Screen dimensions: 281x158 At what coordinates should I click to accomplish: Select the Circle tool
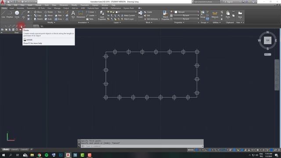pos(17,14)
